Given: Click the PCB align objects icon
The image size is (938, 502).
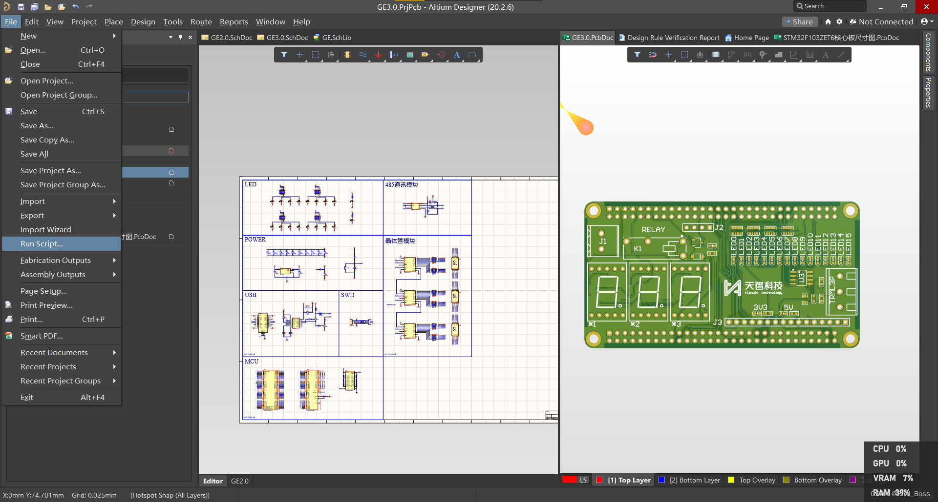Looking at the screenshot, I should tap(700, 55).
